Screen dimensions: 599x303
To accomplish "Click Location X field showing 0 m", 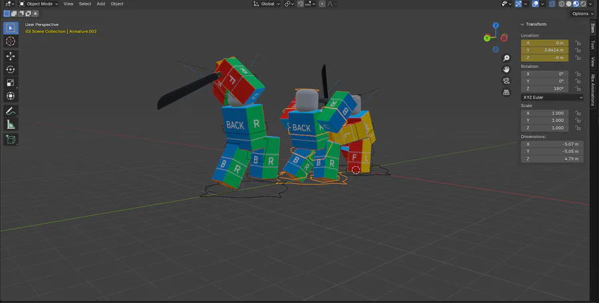I will 544,43.
